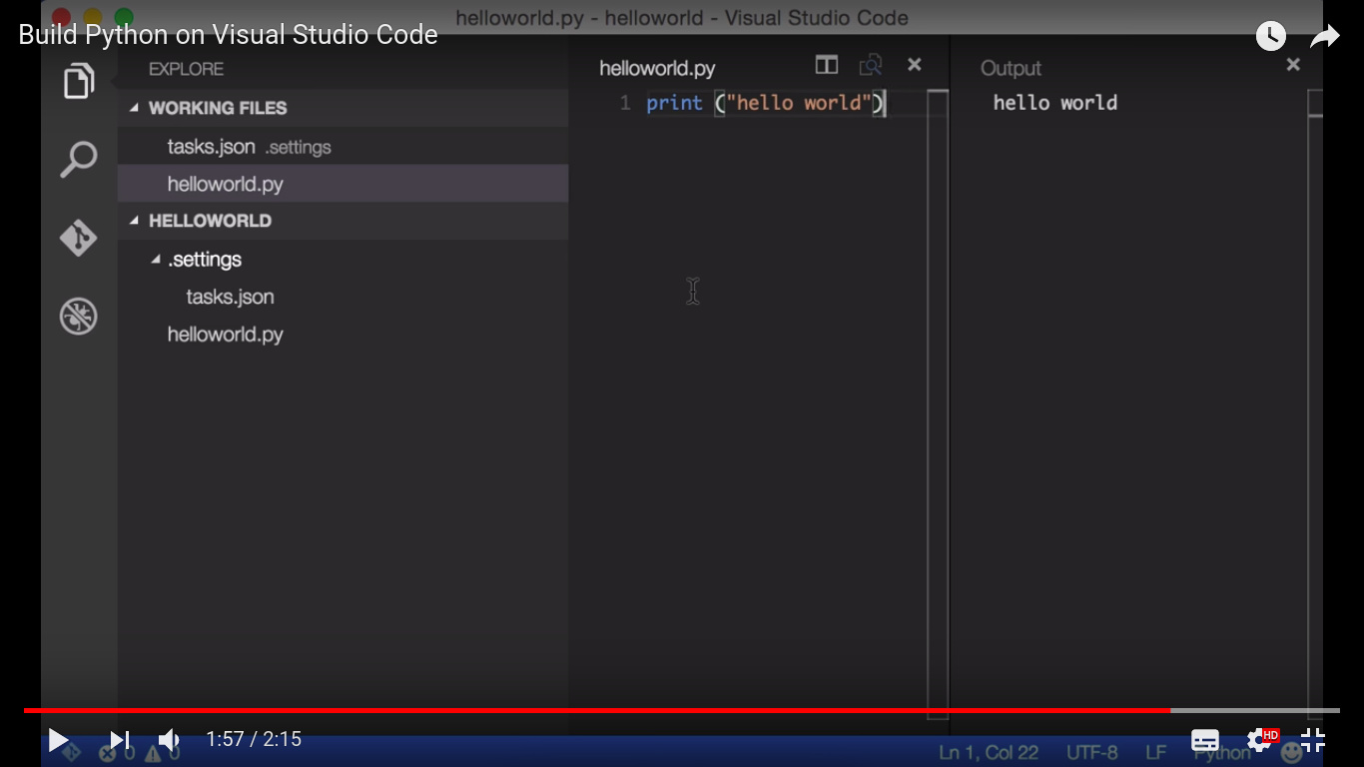
Task: Collapse the HELLOWORLD folder section
Action: point(134,221)
